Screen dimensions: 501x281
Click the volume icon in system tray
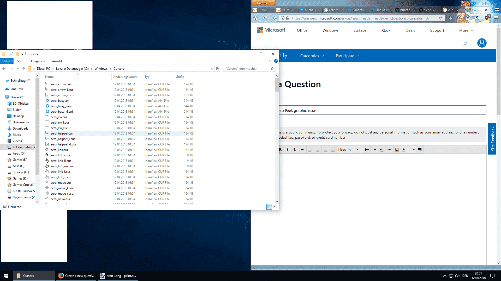click(457, 276)
